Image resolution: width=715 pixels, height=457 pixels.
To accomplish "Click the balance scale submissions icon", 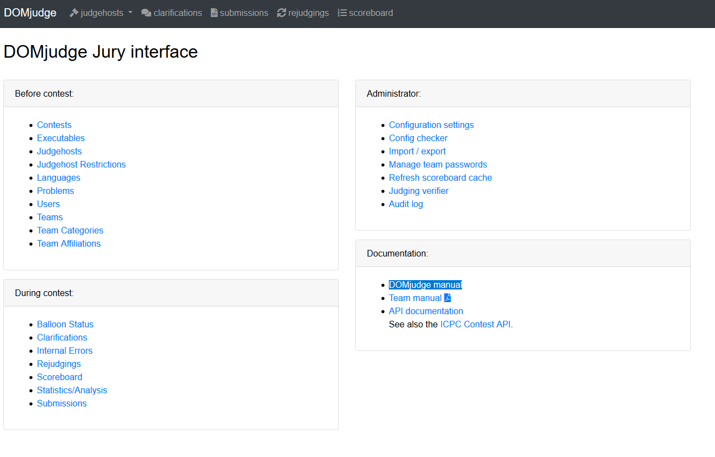I will [214, 12].
